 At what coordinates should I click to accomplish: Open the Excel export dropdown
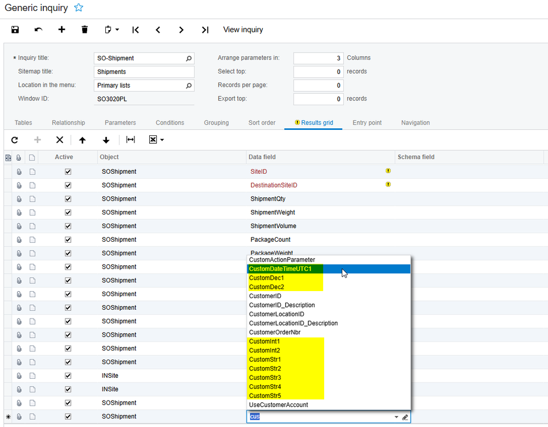[x=156, y=140]
